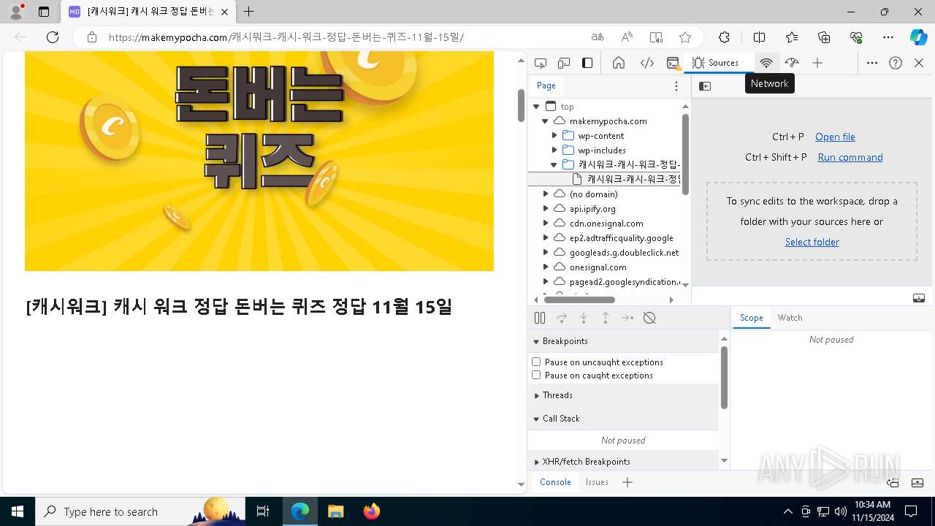The height and width of the screenshot is (526, 935).
Task: Refresh the web page
Action: pyautogui.click(x=53, y=37)
